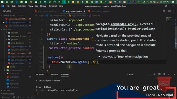Viewport: 177px width, 99px height.
Task: Open the View menu
Action: coord(31,6)
